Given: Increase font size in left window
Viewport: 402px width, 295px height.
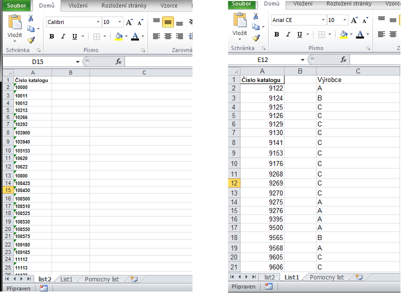Looking at the screenshot, I should click(x=129, y=22).
